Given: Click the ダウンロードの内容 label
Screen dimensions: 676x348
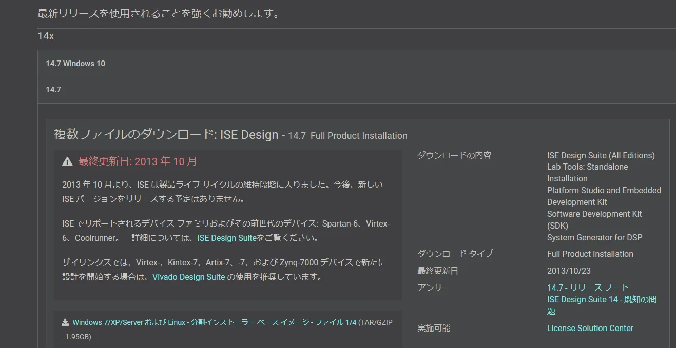Looking at the screenshot, I should click(453, 155).
